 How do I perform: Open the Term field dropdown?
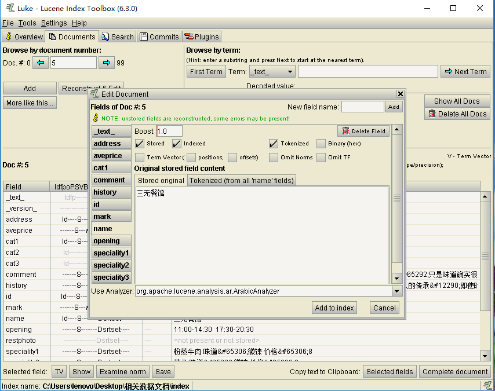pos(290,72)
